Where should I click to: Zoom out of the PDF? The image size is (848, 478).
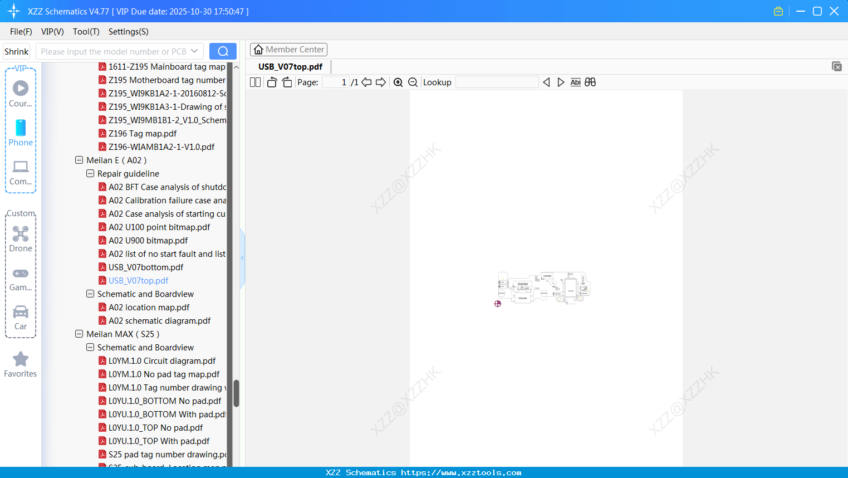413,82
